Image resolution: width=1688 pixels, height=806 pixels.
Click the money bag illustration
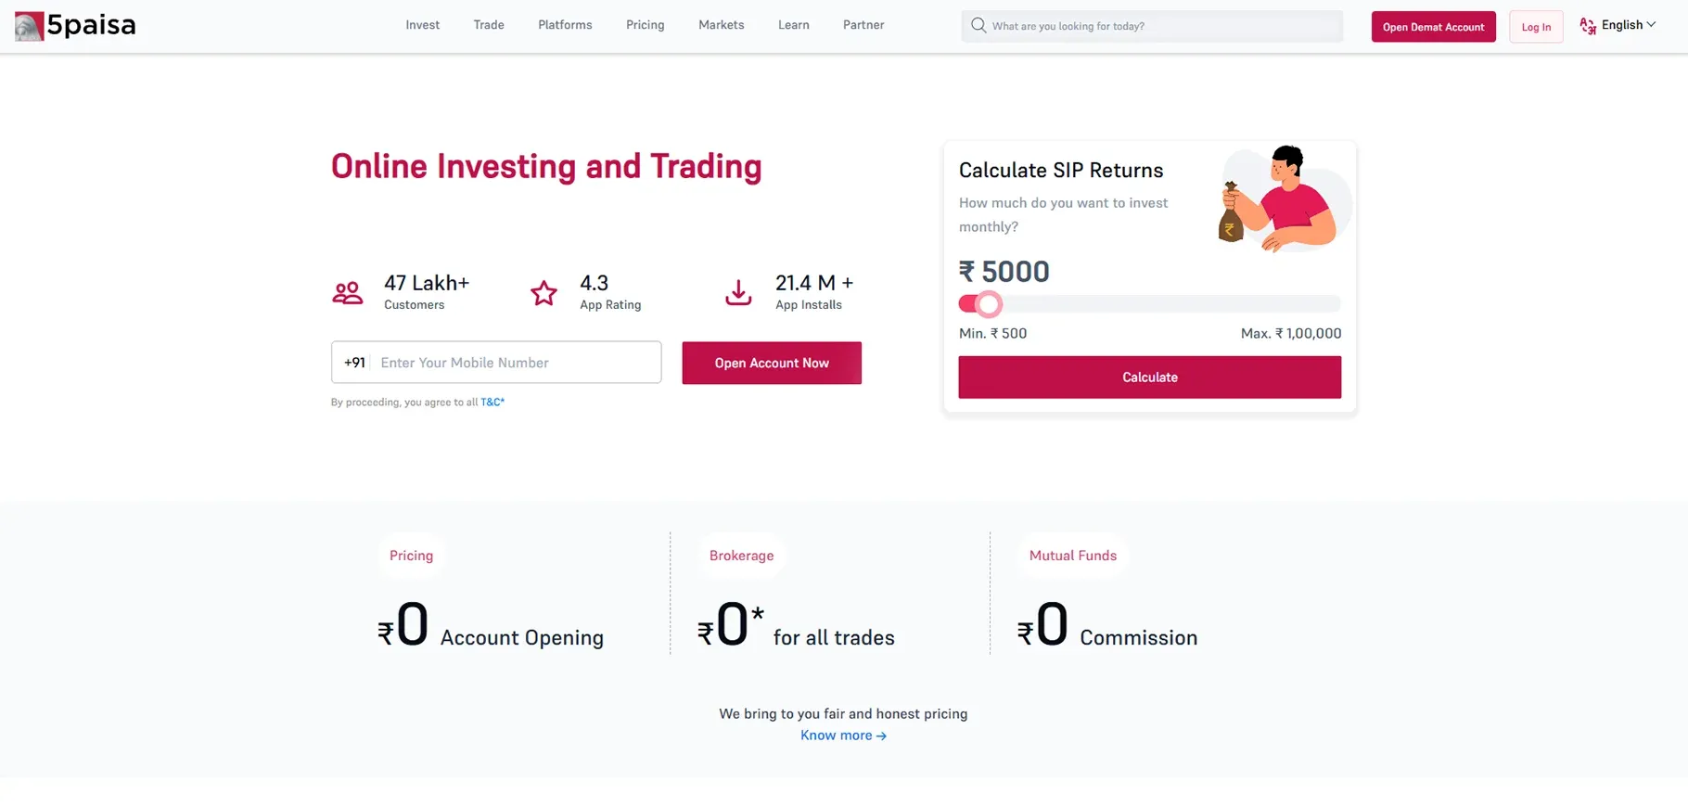pos(1231,212)
